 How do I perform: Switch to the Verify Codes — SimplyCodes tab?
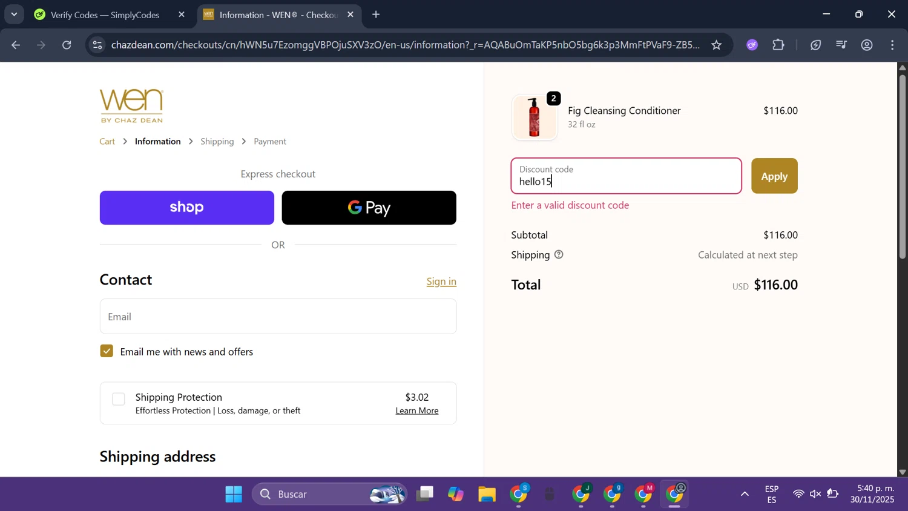(105, 15)
